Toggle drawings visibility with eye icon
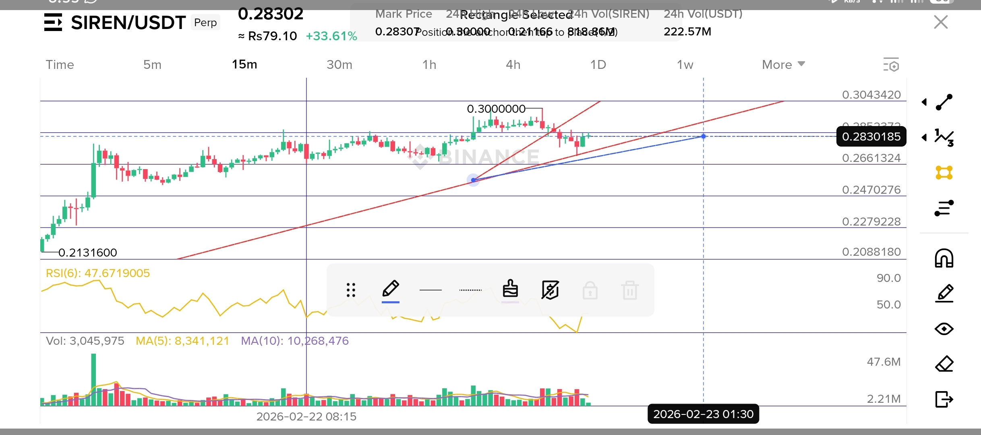The image size is (981, 435). [944, 329]
